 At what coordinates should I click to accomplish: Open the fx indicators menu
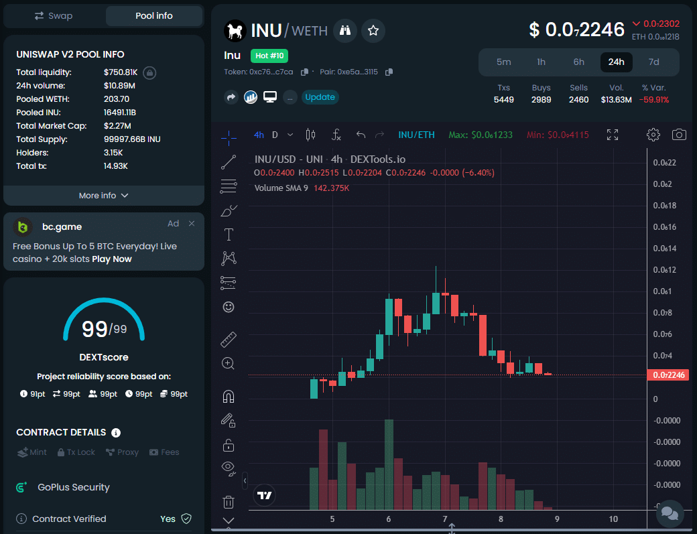(336, 135)
